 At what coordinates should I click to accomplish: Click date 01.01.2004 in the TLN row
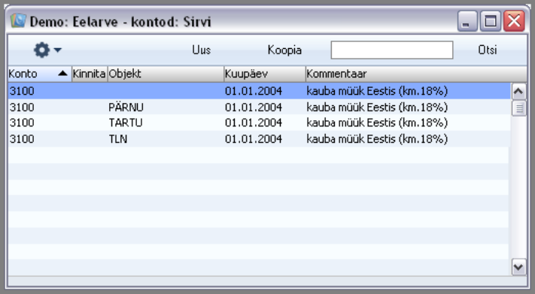pyautogui.click(x=254, y=139)
